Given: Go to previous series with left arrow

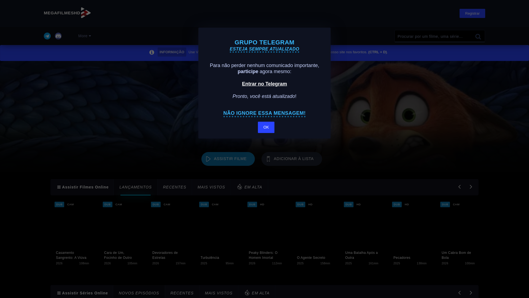Looking at the screenshot, I should tap(459, 293).
